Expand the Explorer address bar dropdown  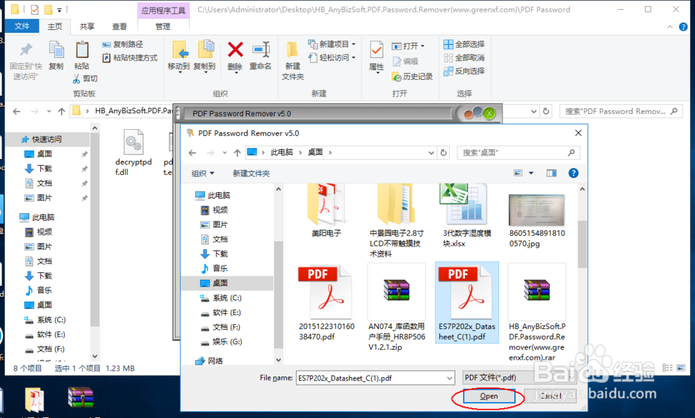(534, 112)
